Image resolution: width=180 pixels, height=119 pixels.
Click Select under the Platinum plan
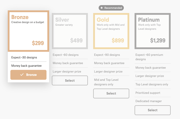coord(152,110)
